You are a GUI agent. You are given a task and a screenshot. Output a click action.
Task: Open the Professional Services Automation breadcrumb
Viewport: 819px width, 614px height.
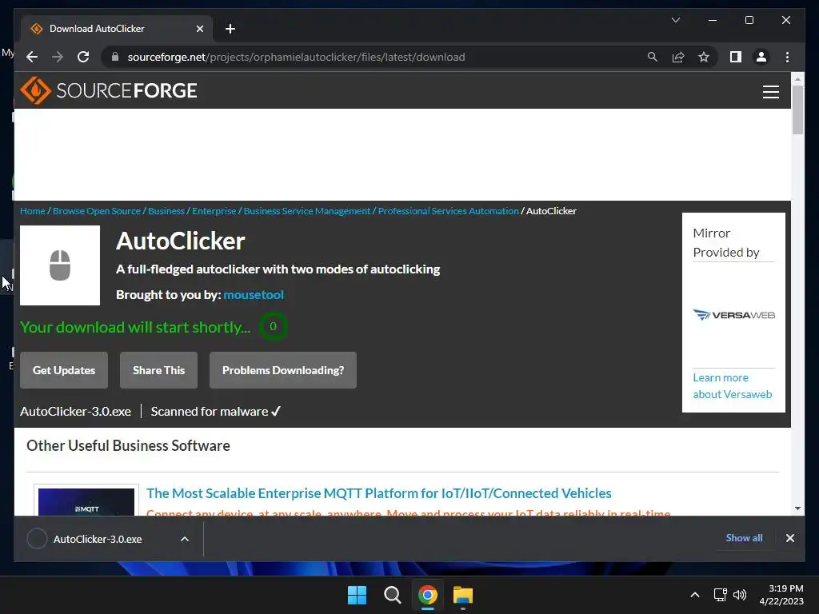point(448,211)
